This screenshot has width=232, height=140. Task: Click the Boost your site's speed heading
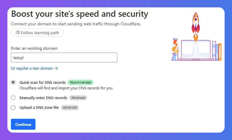80,14
